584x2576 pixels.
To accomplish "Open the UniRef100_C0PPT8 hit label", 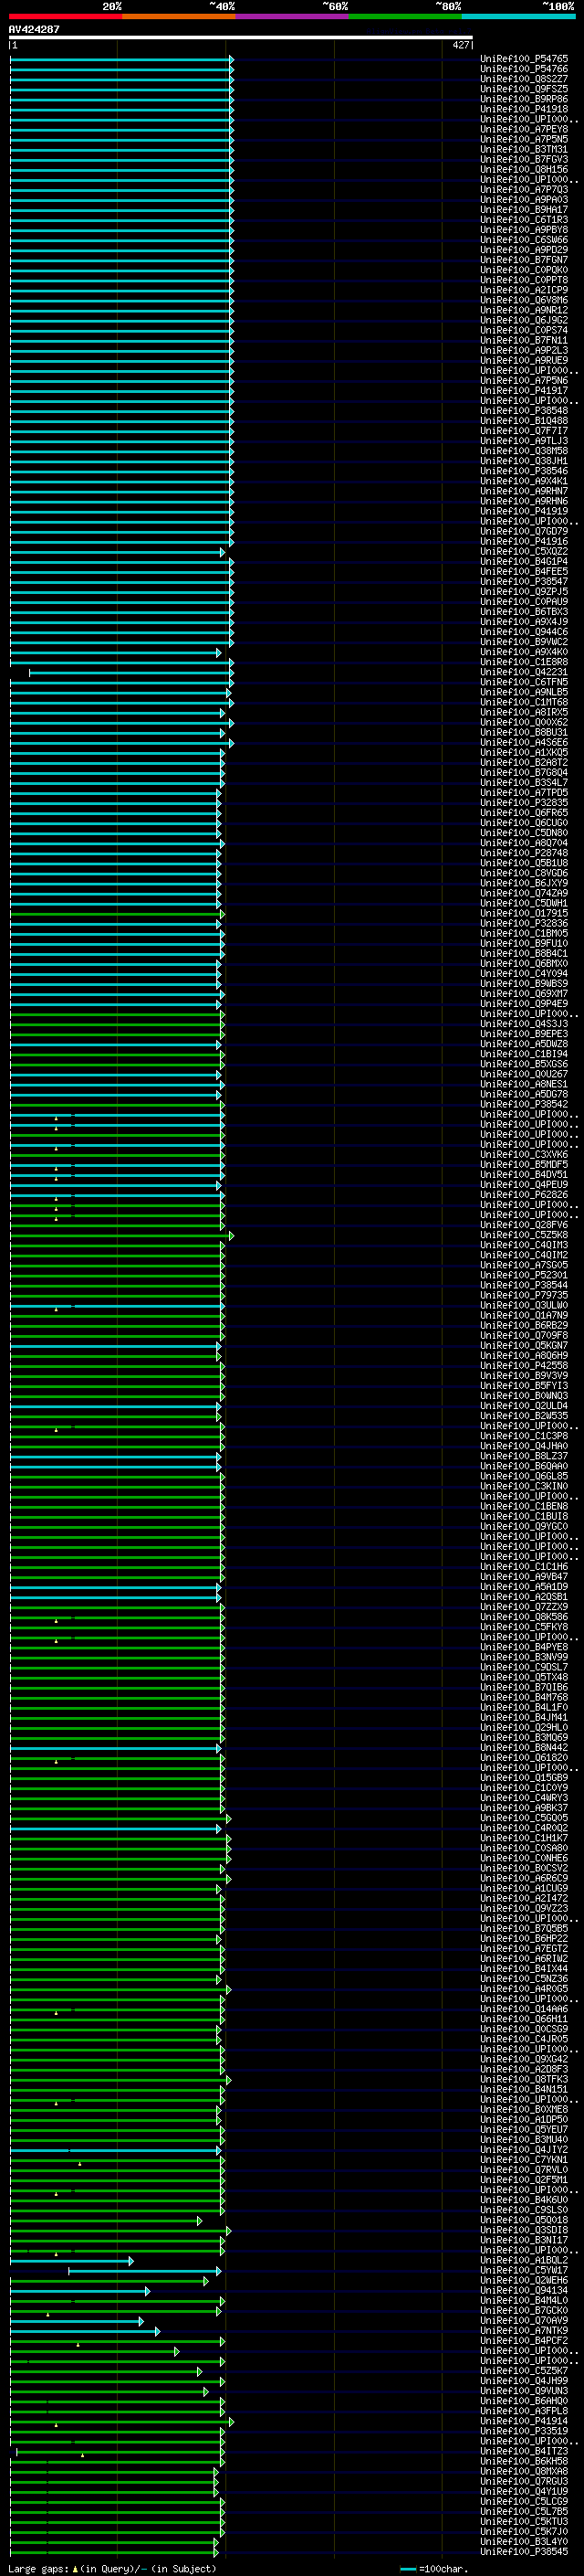I will [x=524, y=280].
